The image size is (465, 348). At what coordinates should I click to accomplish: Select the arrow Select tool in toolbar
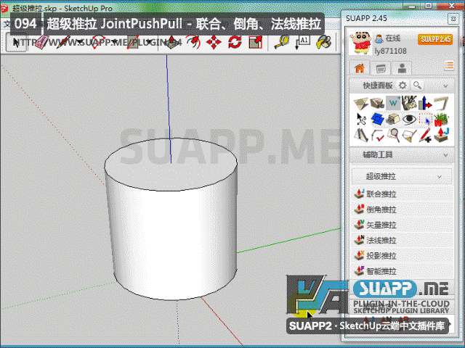(16, 42)
